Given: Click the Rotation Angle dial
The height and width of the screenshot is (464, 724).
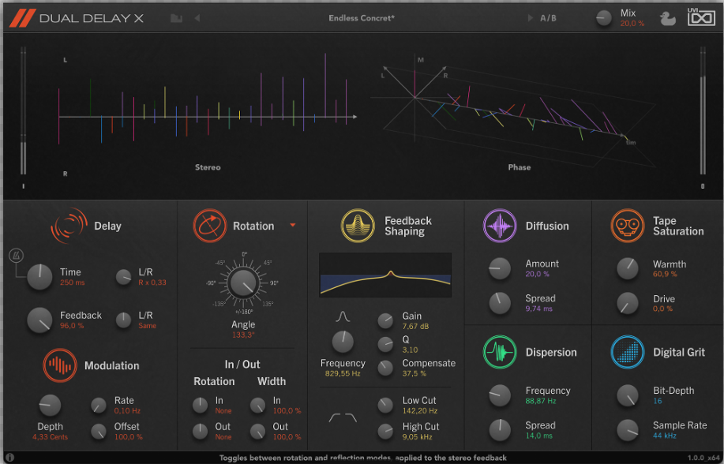Looking at the screenshot, I should click(x=243, y=283).
